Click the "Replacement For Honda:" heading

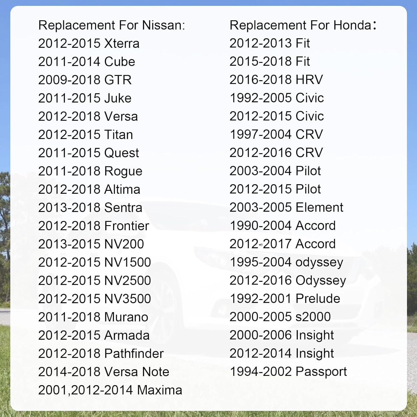(x=303, y=25)
